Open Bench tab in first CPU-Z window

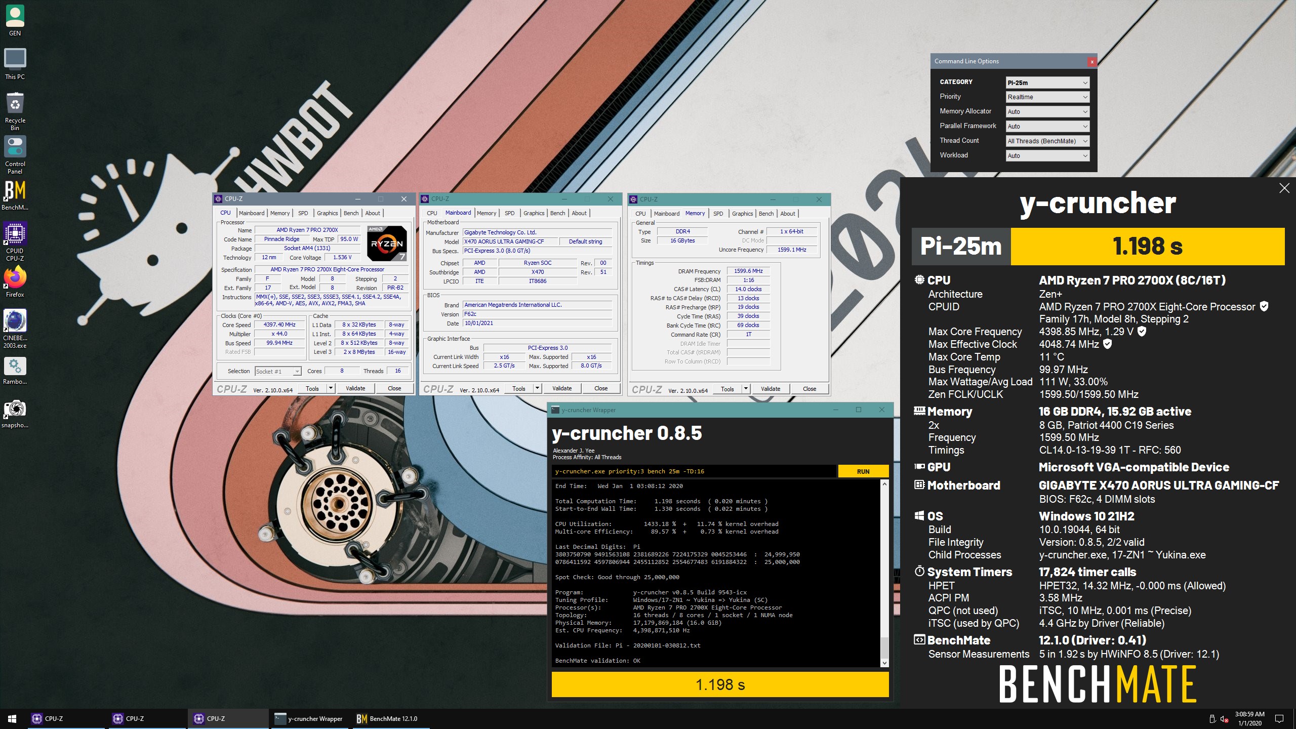tap(351, 213)
